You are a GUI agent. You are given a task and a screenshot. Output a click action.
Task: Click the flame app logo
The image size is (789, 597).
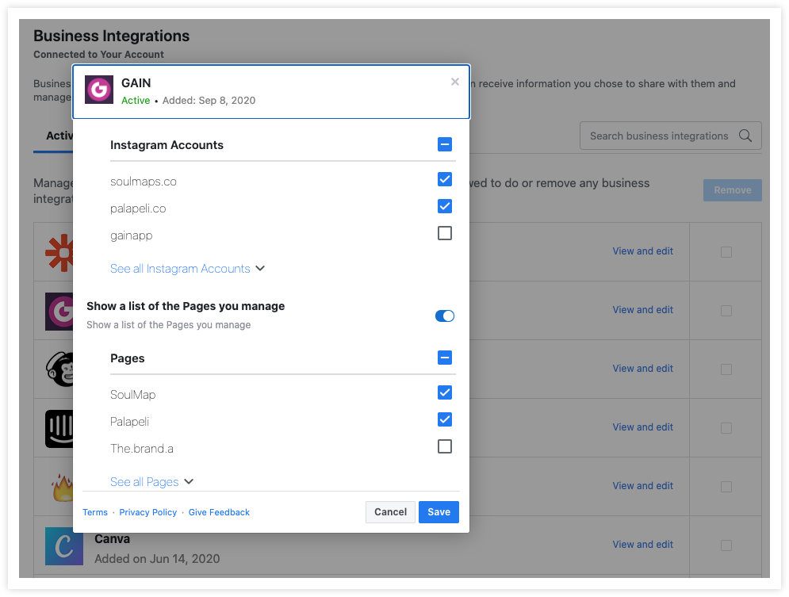(x=63, y=487)
